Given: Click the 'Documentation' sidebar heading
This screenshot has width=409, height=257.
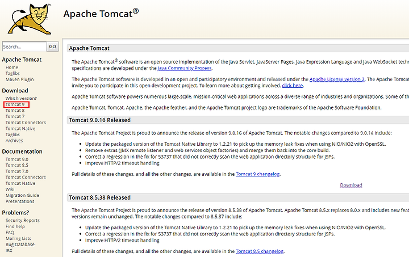Looking at the screenshot, I should [22, 151].
